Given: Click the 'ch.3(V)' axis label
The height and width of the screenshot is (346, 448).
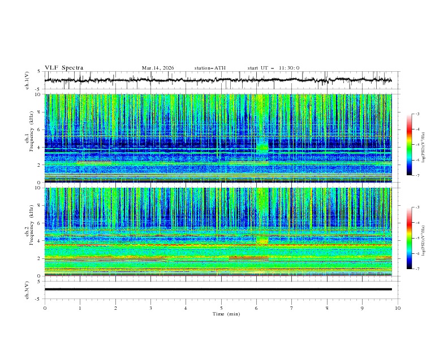Looking at the screenshot, I should pyautogui.click(x=27, y=290).
